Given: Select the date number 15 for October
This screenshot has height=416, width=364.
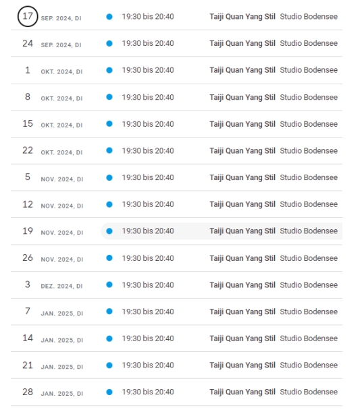Looking at the screenshot, I should (x=28, y=123).
